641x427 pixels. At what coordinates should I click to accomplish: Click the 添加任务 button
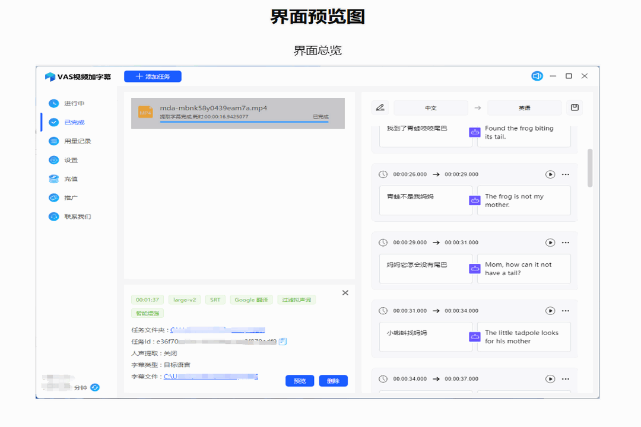pos(153,76)
